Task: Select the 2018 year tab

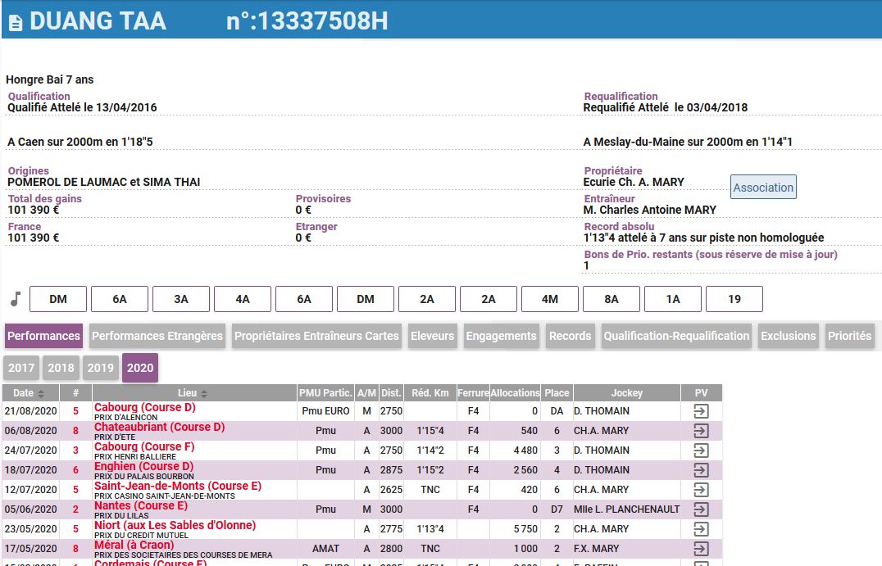Action: (x=61, y=368)
